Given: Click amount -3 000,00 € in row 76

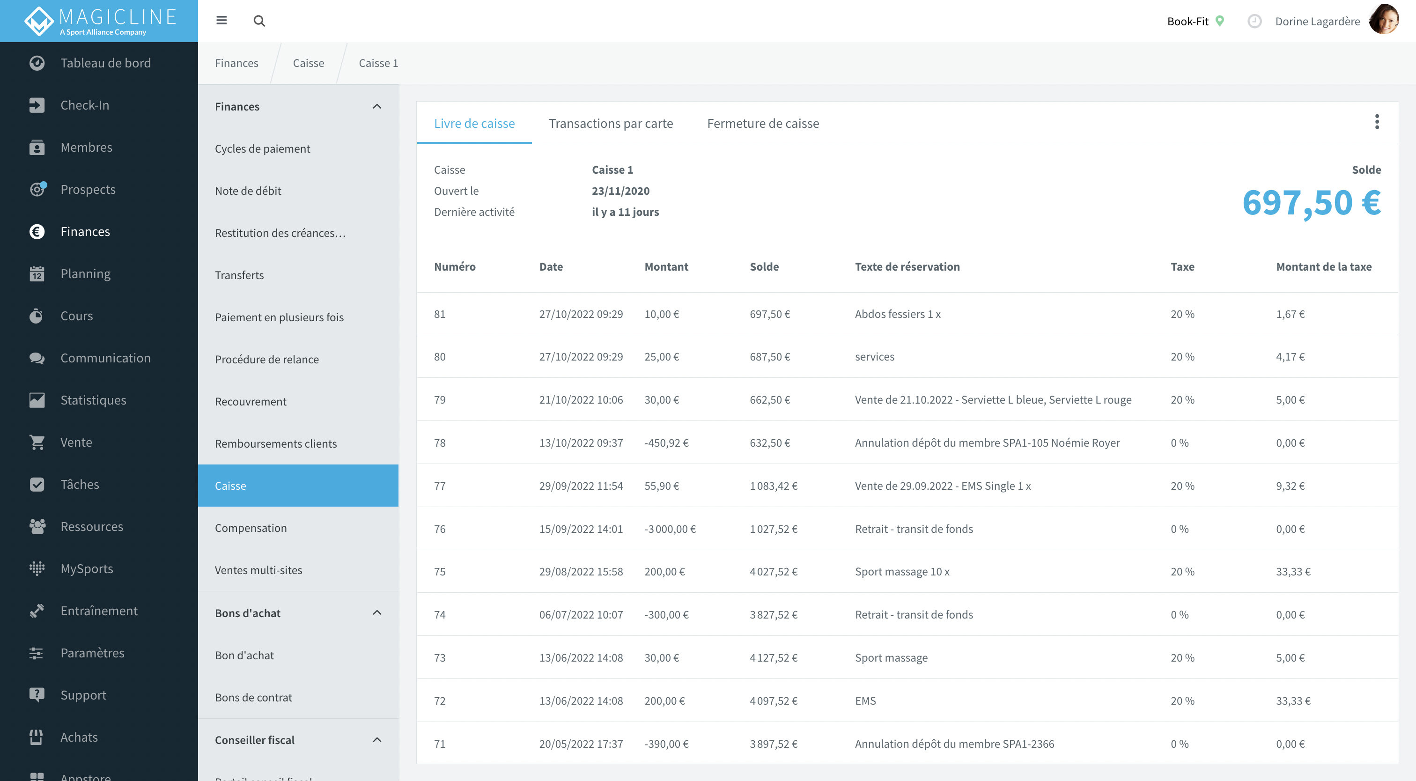Looking at the screenshot, I should pyautogui.click(x=670, y=529).
